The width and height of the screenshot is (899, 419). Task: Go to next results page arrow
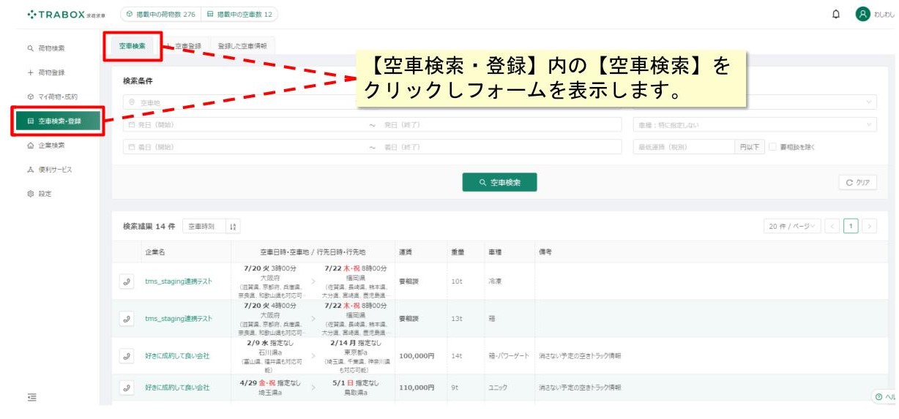(x=869, y=226)
